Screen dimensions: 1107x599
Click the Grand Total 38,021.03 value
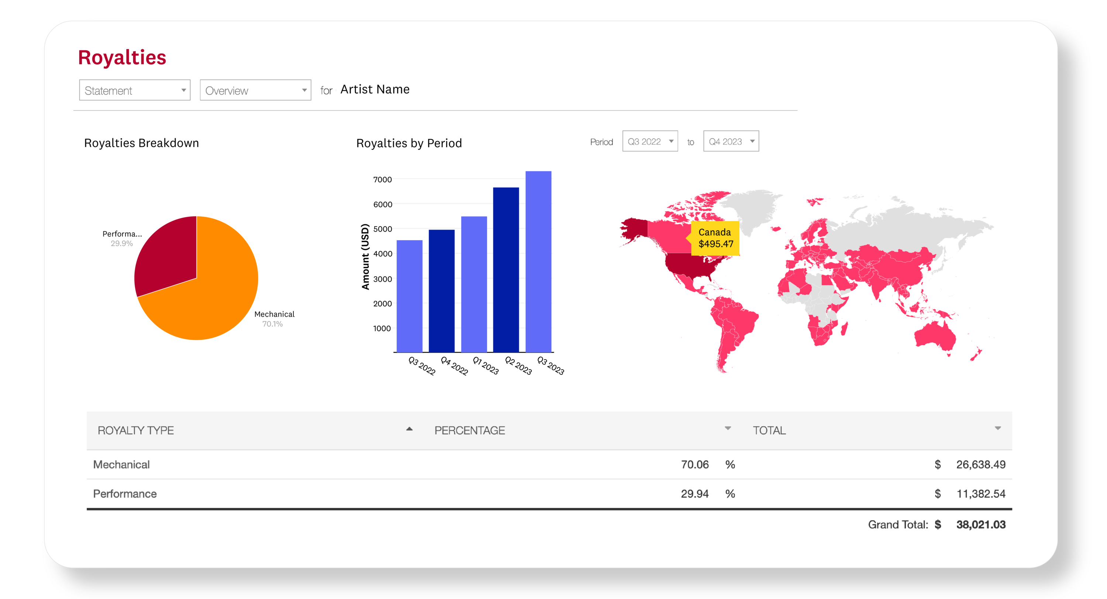981,524
